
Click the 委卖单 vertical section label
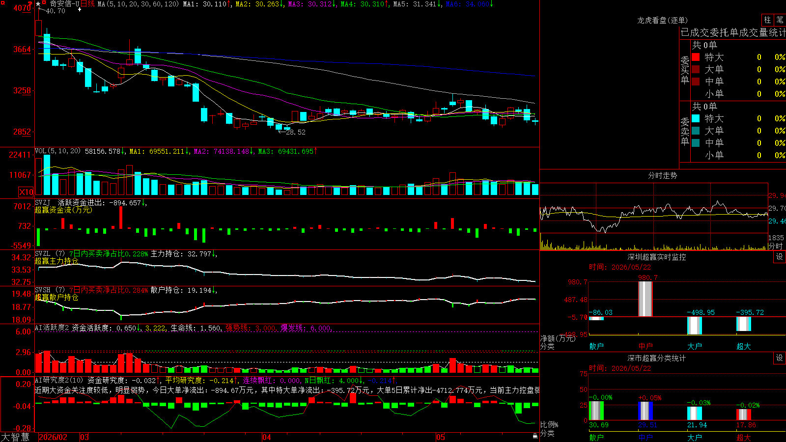click(x=685, y=131)
